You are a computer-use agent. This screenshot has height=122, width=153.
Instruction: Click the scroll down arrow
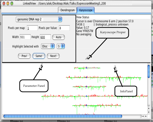tap(149, 112)
